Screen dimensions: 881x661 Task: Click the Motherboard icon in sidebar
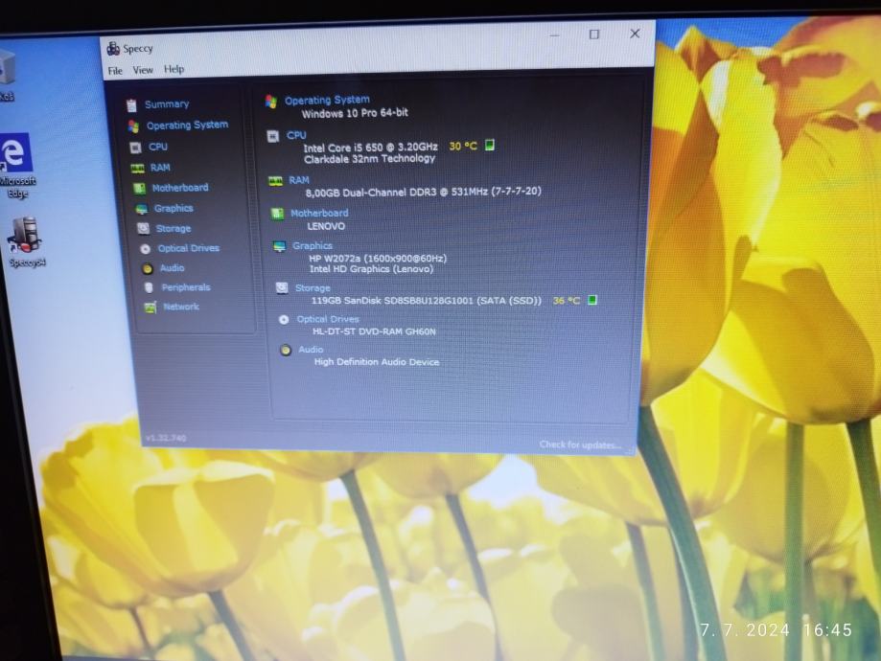pyautogui.click(x=139, y=188)
